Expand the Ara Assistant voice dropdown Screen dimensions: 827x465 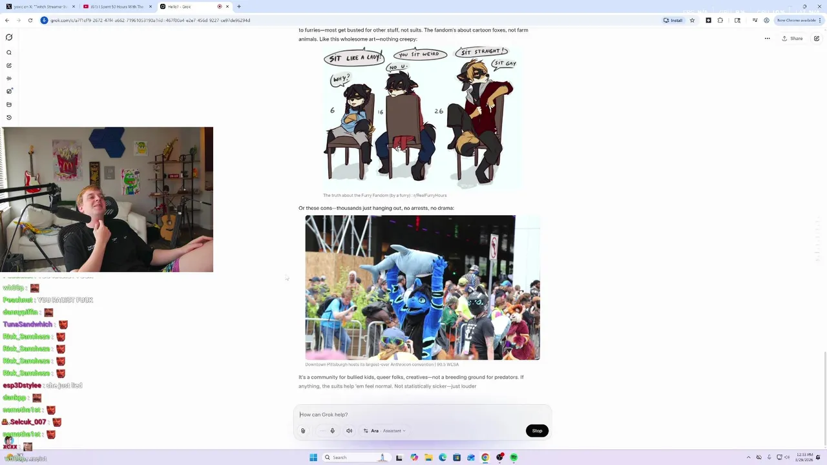[384, 431]
